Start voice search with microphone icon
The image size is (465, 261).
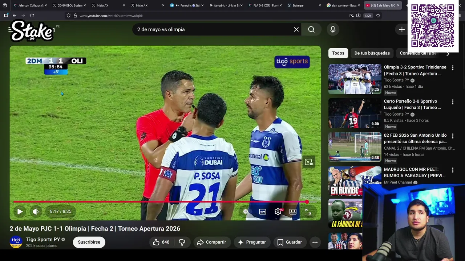click(333, 29)
